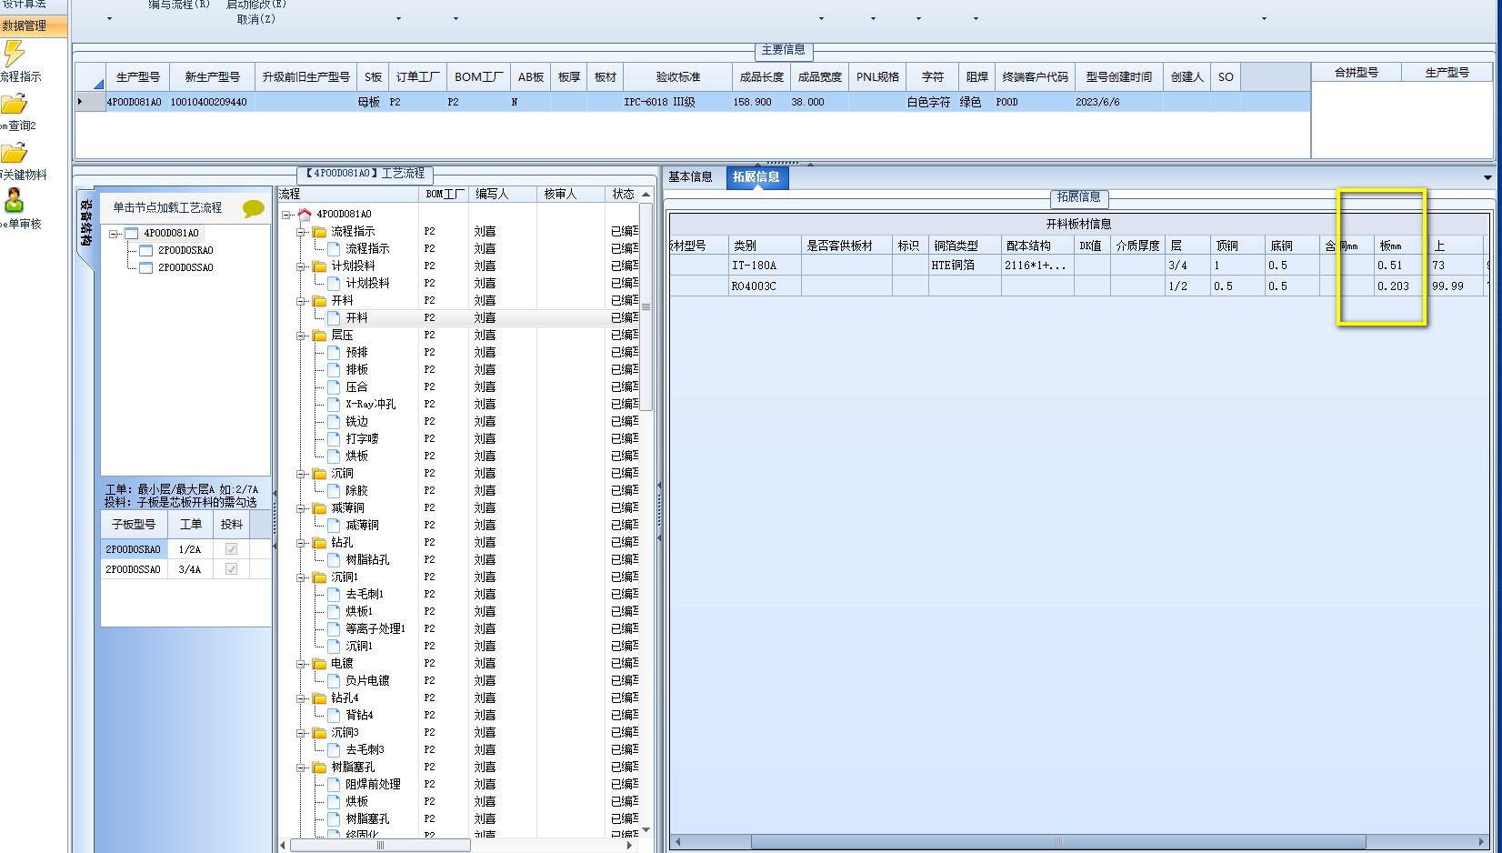Select the 去毛刺3 tree item
Viewport: 1502px width, 853px height.
pos(365,750)
